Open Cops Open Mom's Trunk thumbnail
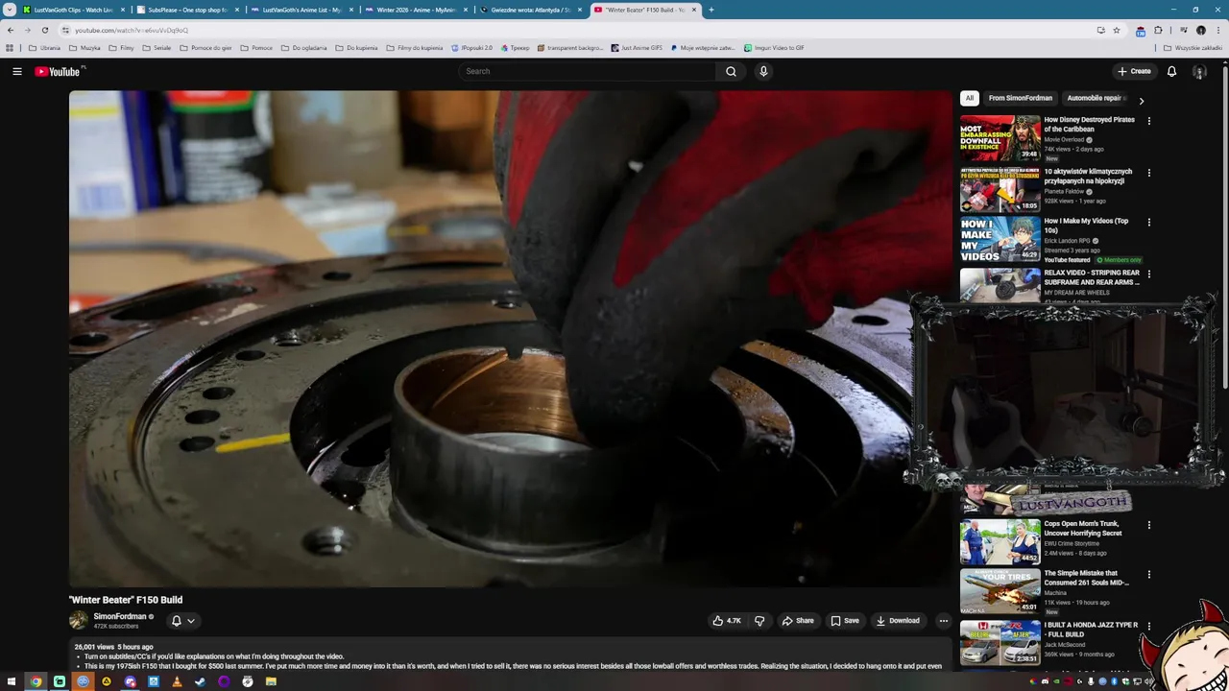This screenshot has height=691, width=1229. (1000, 542)
